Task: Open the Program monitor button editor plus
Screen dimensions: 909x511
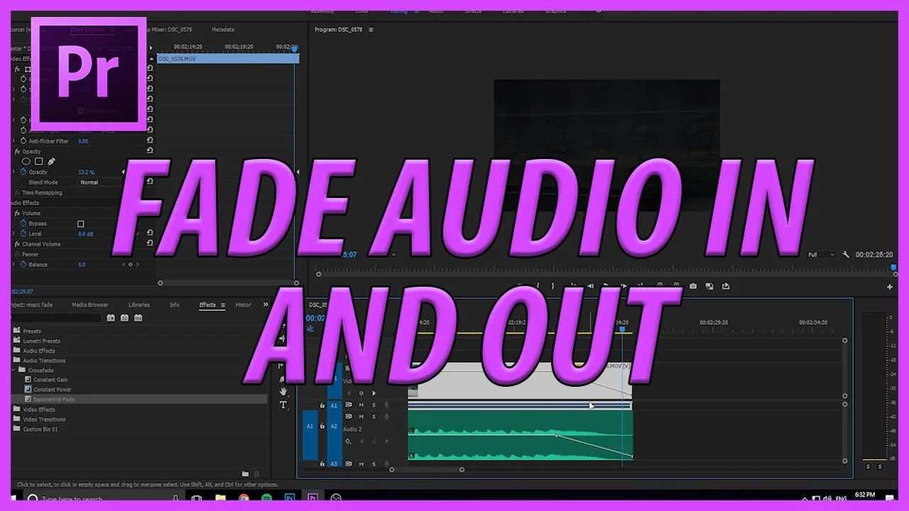Action: 890,287
